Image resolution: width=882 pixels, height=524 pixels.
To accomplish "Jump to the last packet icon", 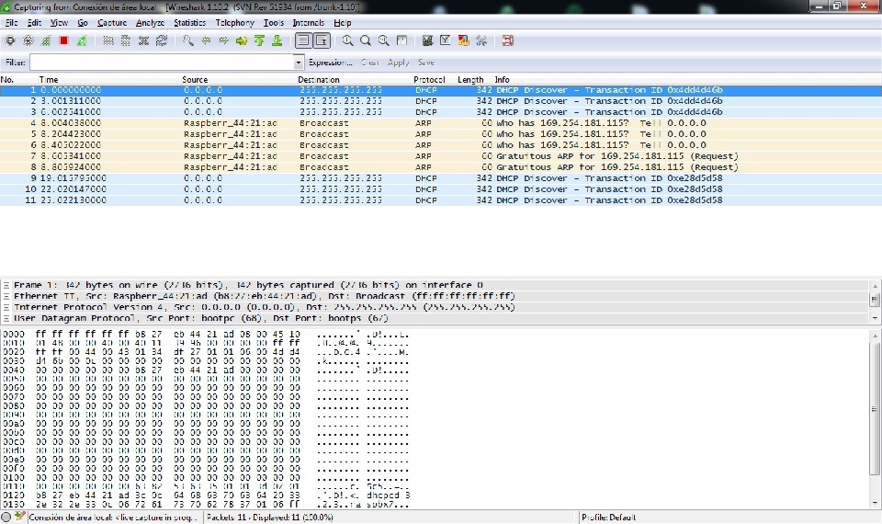I will [277, 40].
